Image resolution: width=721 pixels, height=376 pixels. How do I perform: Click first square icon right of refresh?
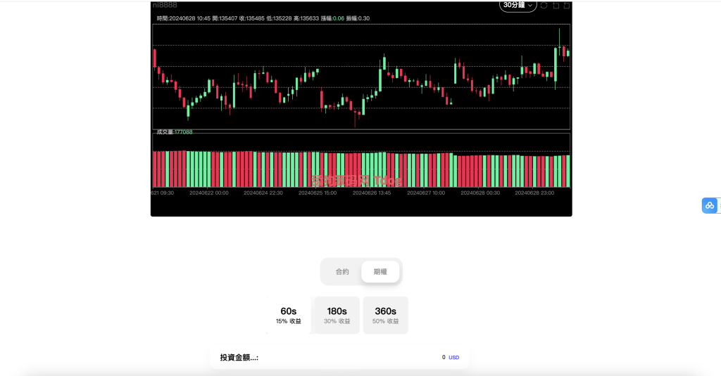[x=556, y=6]
